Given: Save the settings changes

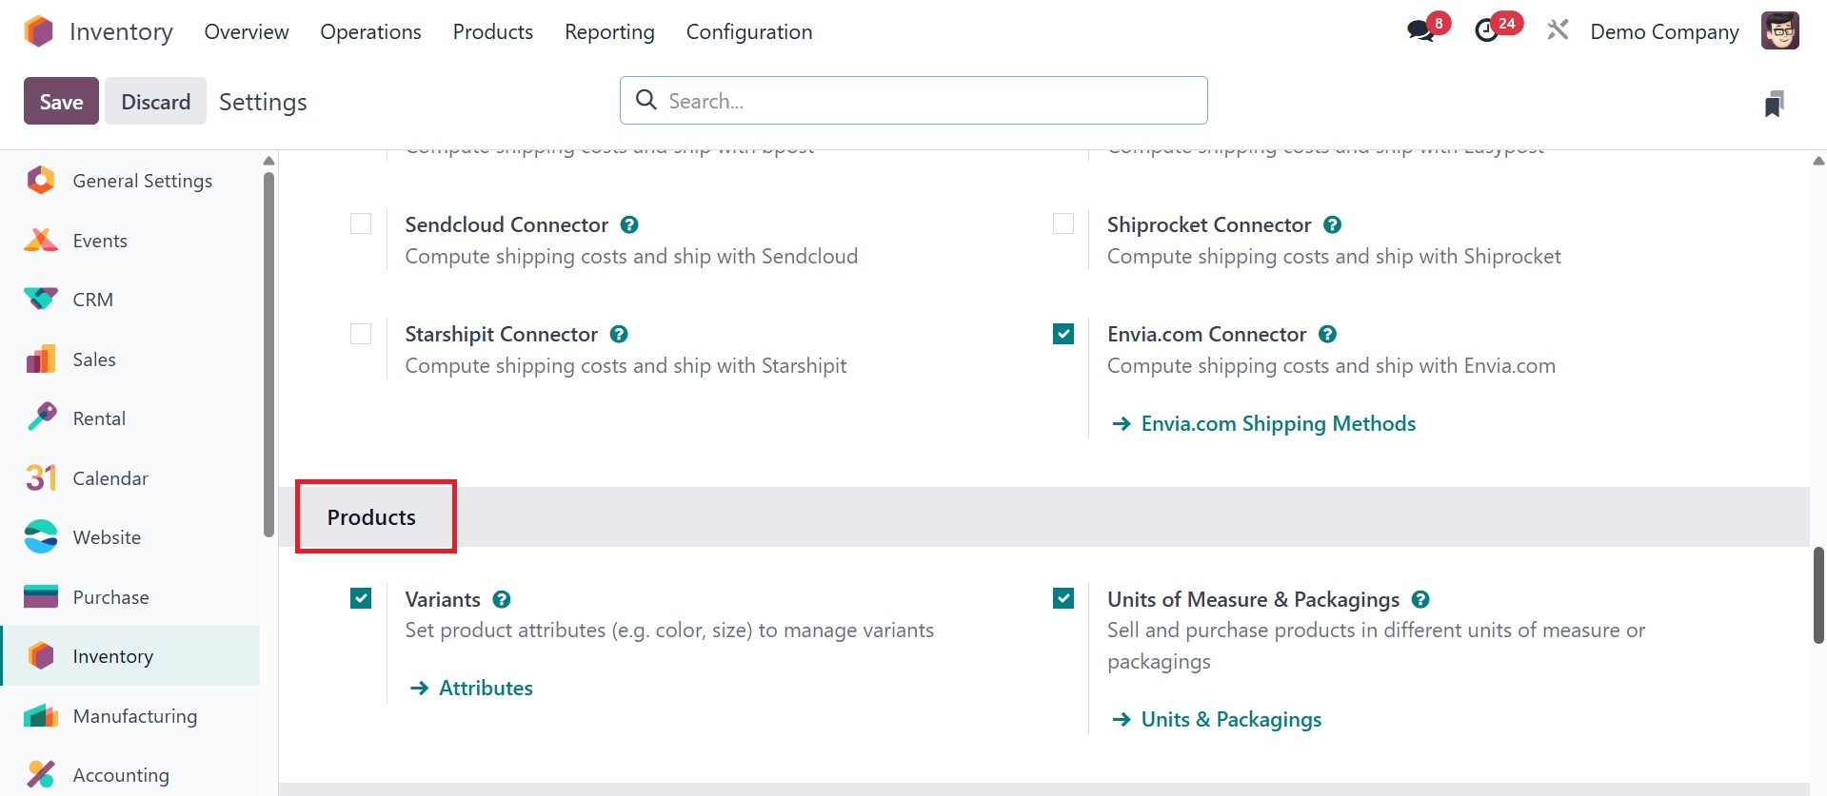Looking at the screenshot, I should point(61,102).
